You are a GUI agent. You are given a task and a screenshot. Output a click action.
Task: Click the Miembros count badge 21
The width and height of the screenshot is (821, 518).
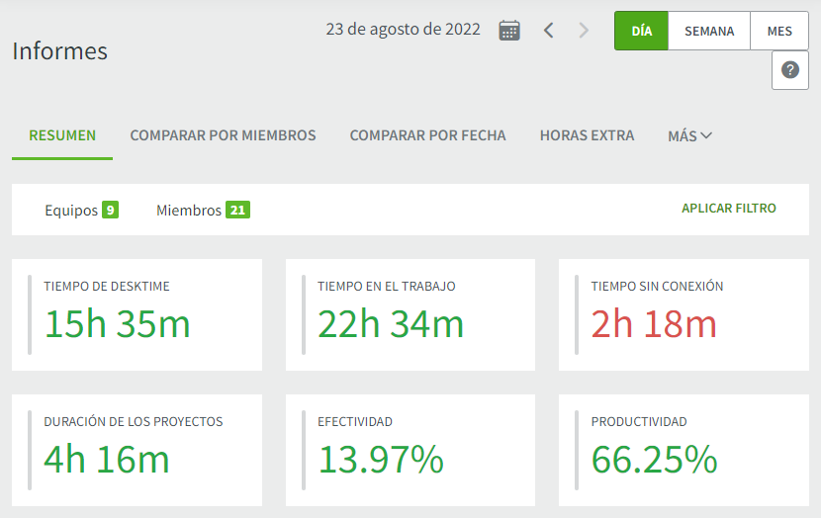coord(237,210)
